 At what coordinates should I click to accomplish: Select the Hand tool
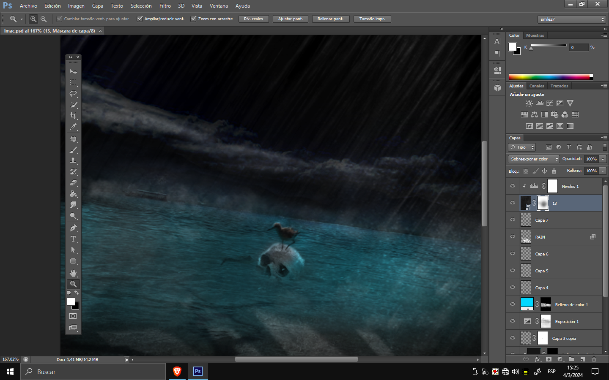coord(73,273)
